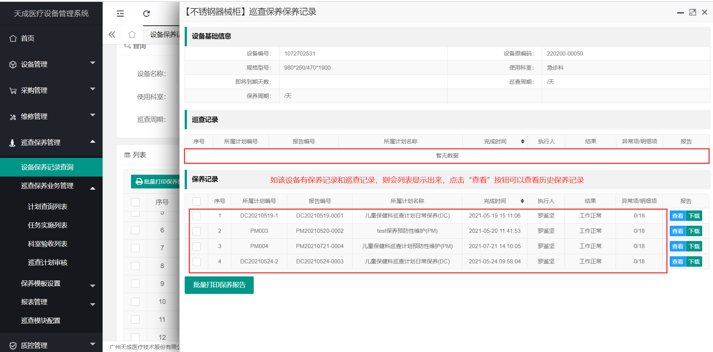Sort 巡查记录 table by 完成时间 arrows
The height and width of the screenshot is (352, 713).
tap(523, 142)
